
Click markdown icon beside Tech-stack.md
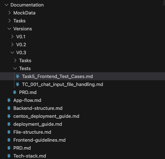click(9, 156)
